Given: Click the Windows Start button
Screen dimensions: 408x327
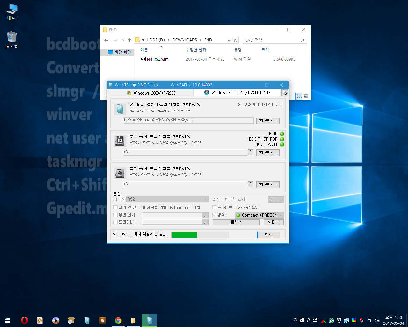Looking at the screenshot, I should click(8, 320).
